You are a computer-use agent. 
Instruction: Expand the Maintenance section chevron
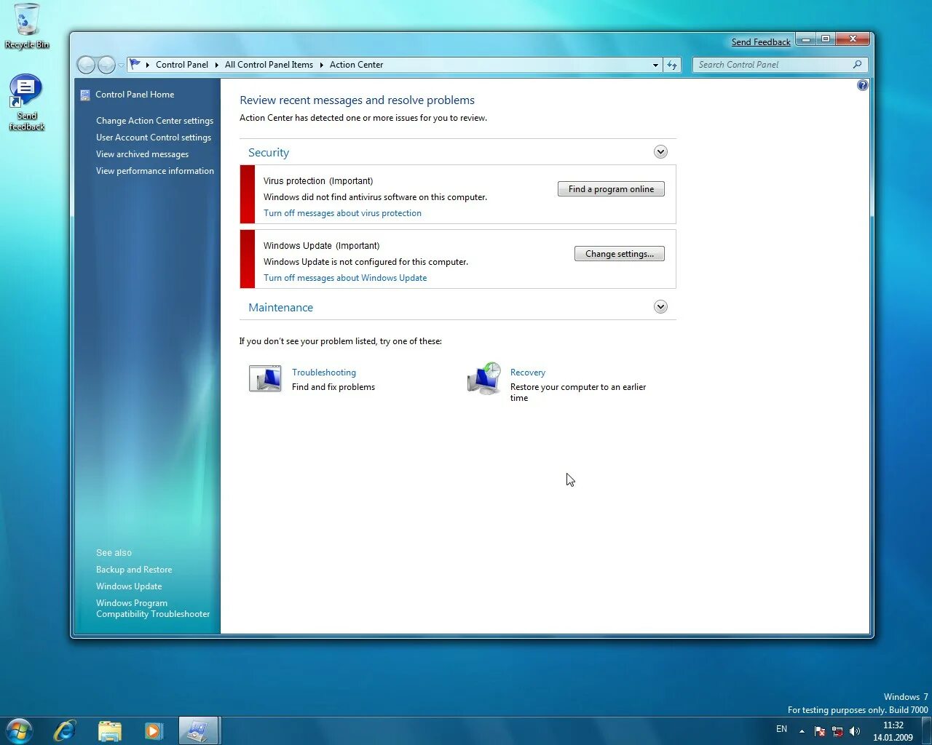(x=660, y=307)
